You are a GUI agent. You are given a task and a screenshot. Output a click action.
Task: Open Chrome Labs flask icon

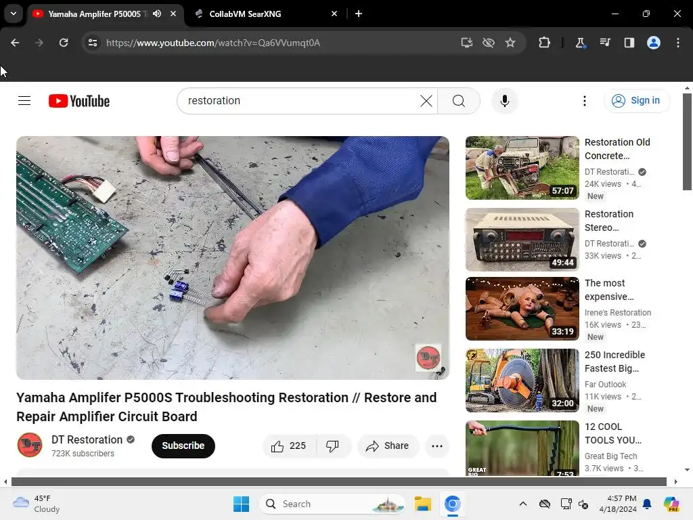pyautogui.click(x=580, y=43)
